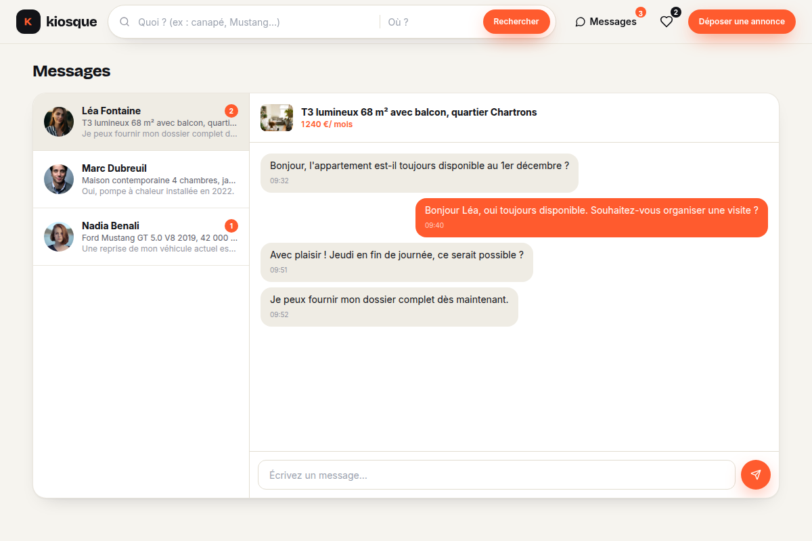Click Marc Dubreuil's avatar photo
This screenshot has height=541, width=812.
59,179
